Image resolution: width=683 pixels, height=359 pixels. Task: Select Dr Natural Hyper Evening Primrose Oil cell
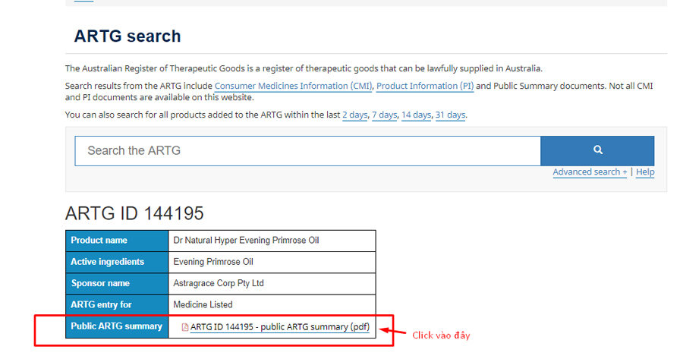tap(272, 241)
